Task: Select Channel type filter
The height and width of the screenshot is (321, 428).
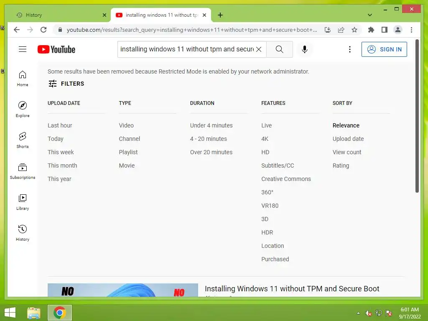Action: (x=130, y=139)
